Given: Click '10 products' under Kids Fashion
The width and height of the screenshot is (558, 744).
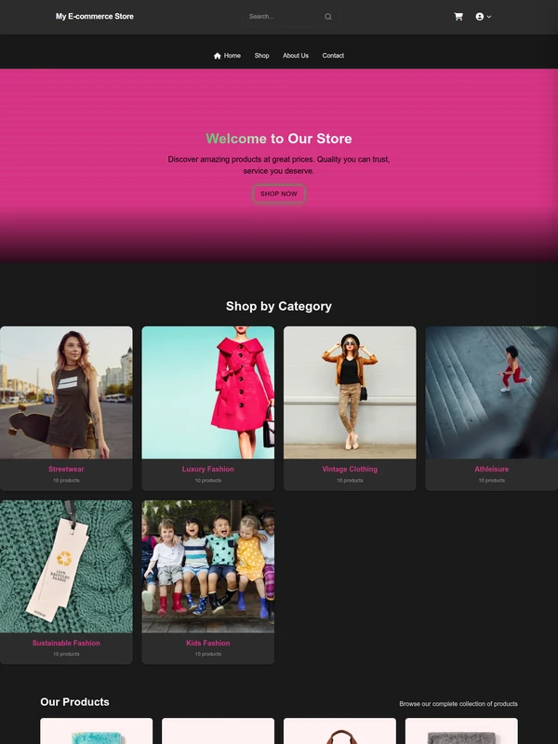Looking at the screenshot, I should pos(207,654).
